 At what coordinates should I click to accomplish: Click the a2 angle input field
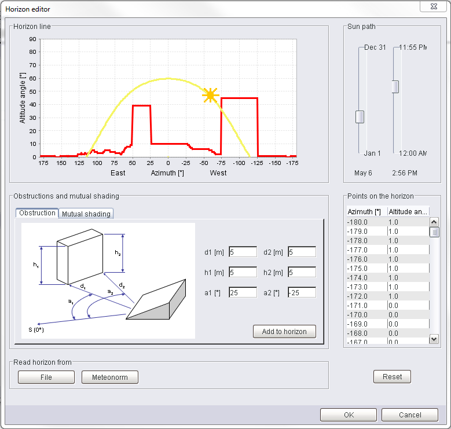pos(302,292)
